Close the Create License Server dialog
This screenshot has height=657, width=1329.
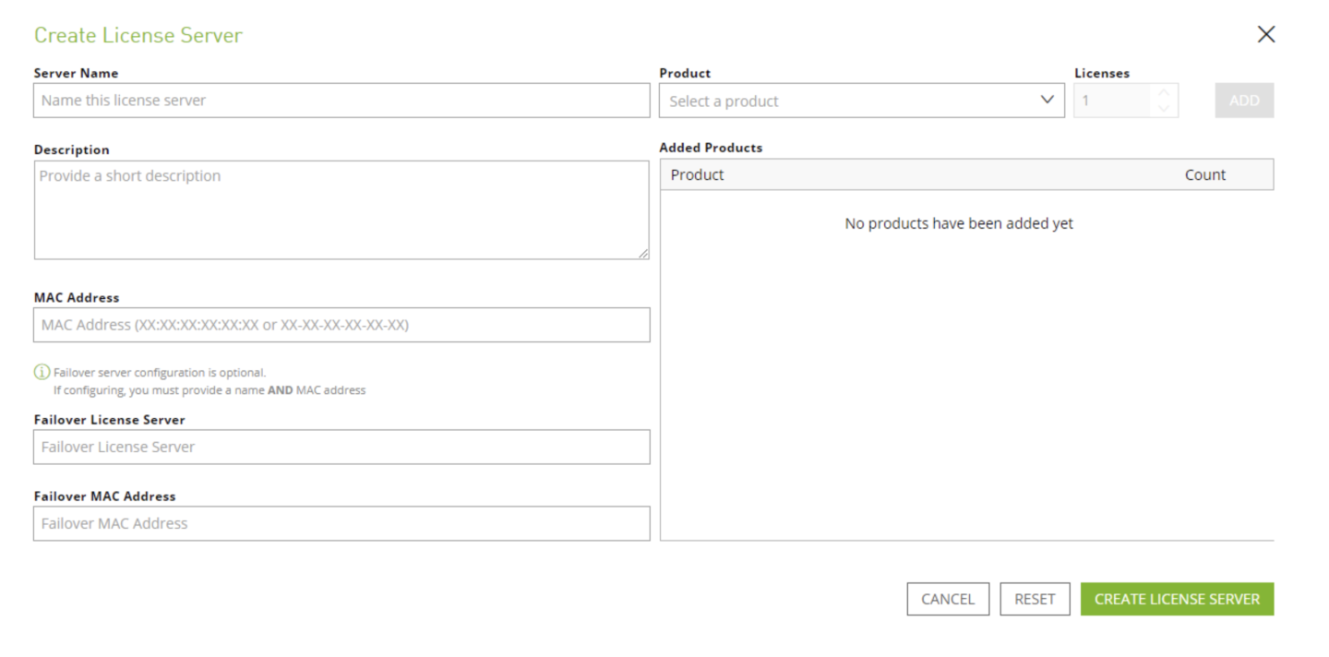click(1265, 35)
